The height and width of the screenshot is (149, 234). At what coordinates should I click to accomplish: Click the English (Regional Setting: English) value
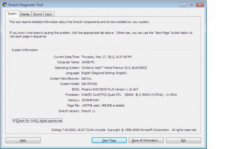click(x=104, y=73)
